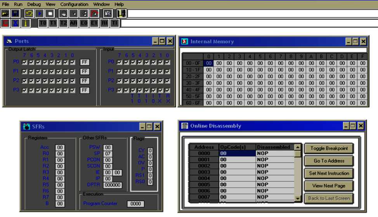This screenshot has width=378, height=217.
Task: Click the yellow reset arrow icon
Action: click(29, 14)
